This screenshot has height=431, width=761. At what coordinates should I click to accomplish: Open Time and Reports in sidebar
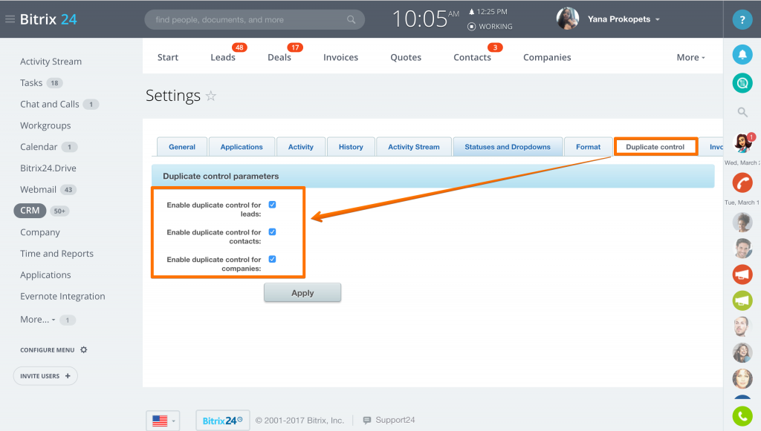56,253
